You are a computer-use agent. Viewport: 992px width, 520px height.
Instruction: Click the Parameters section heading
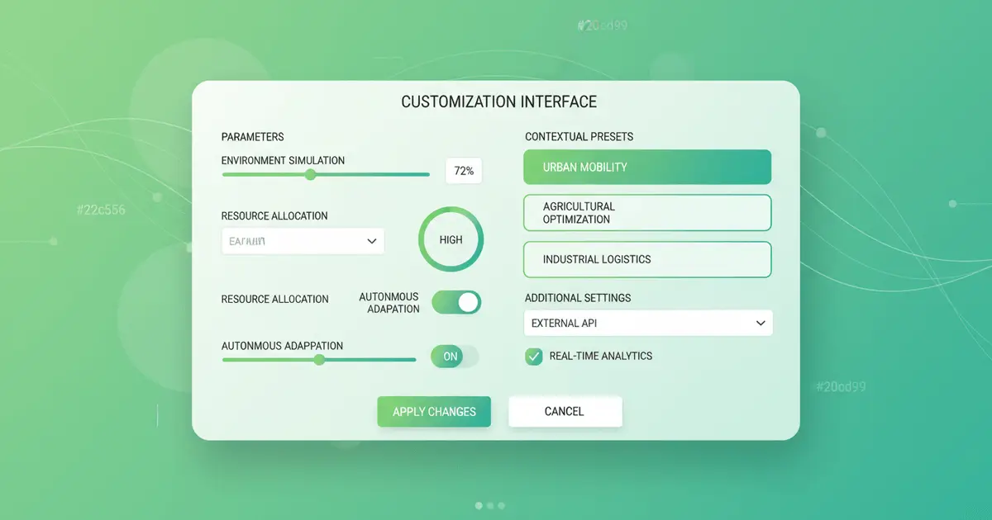[x=252, y=136]
